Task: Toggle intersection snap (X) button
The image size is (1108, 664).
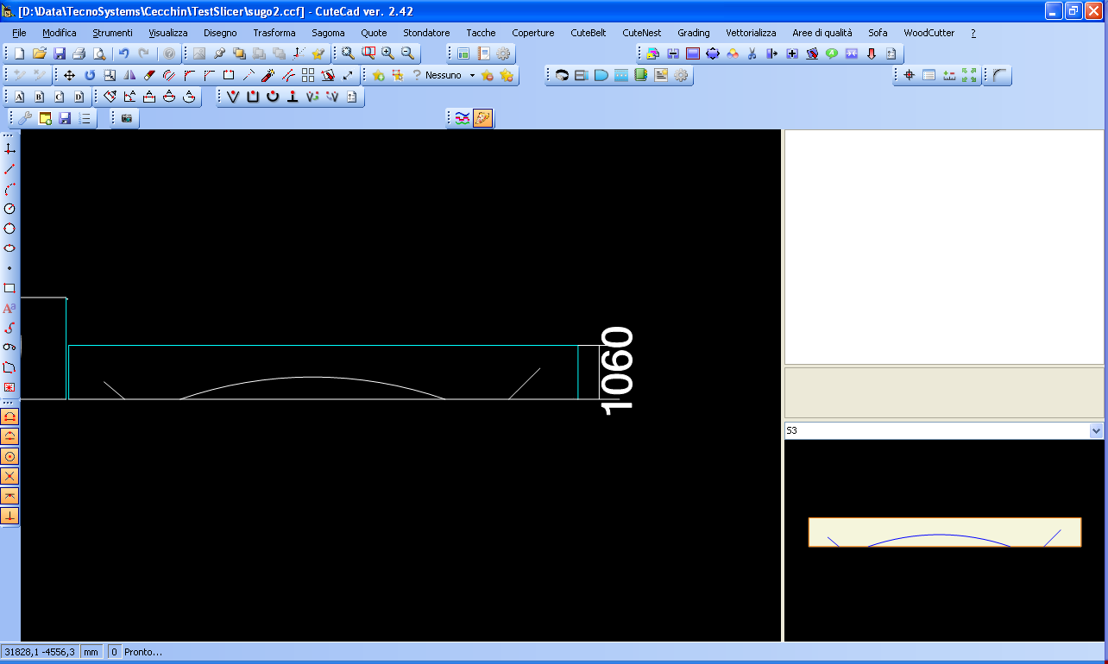Action: (x=9, y=476)
